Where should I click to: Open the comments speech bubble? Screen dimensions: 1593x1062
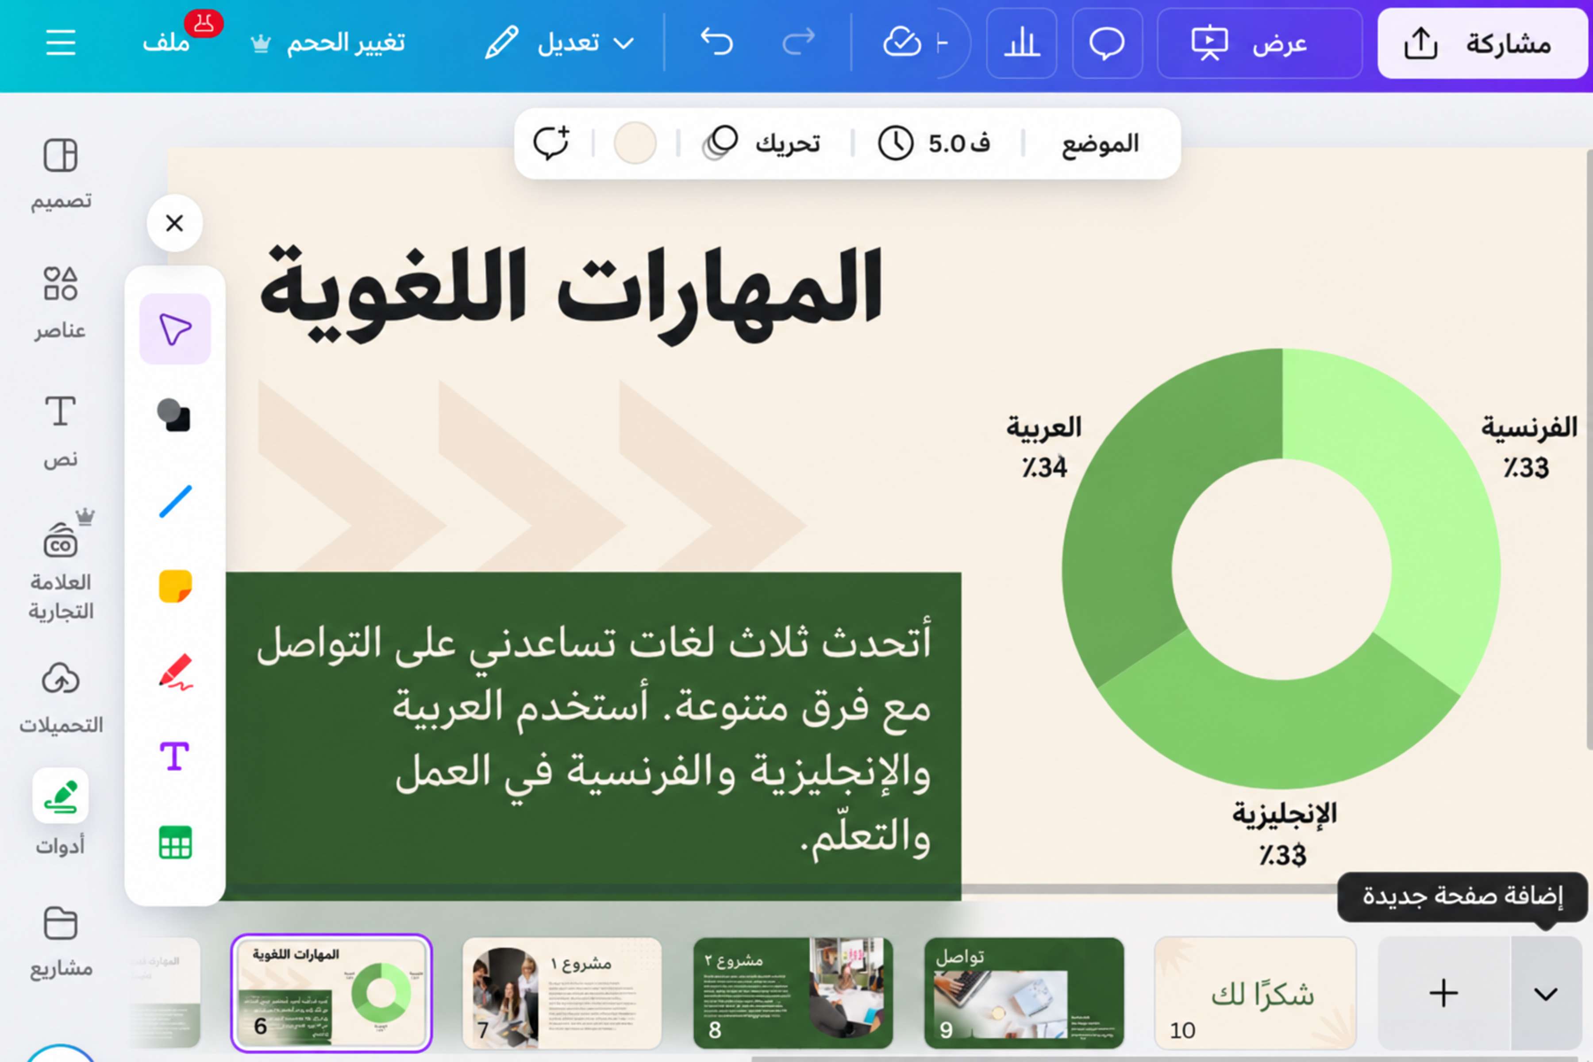coord(1108,43)
